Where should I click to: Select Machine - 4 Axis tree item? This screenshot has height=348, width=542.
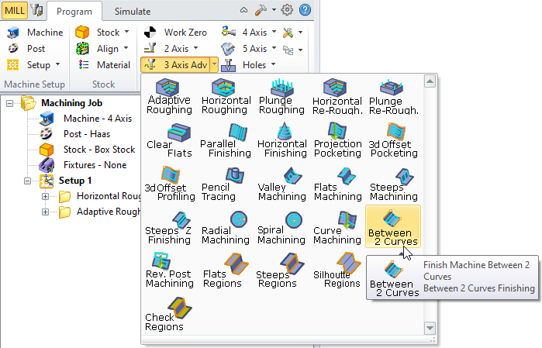97,119
